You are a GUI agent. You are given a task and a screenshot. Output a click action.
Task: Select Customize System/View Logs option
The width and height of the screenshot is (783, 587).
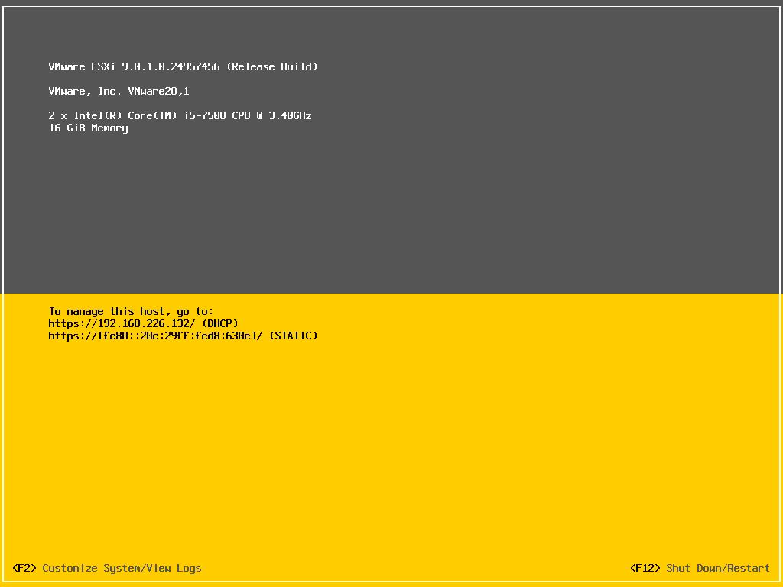pos(122,568)
